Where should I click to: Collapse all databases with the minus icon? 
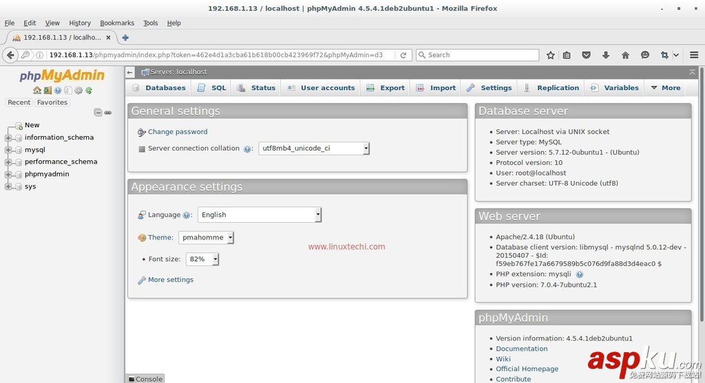pyautogui.click(x=98, y=112)
